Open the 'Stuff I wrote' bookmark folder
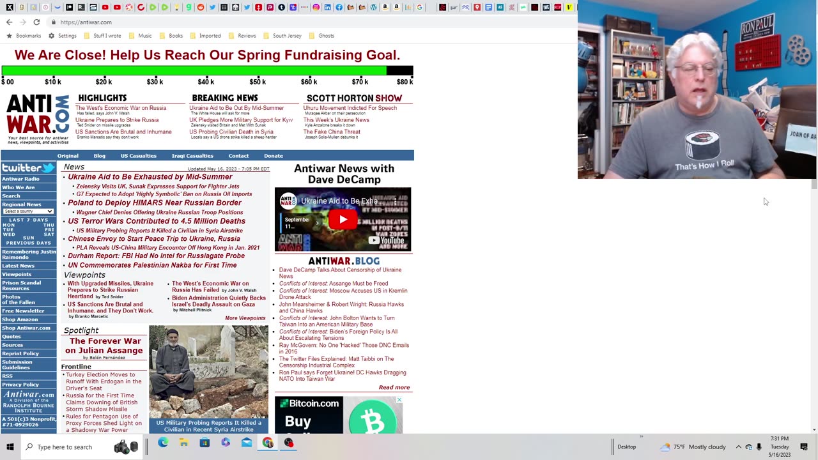This screenshot has width=818, height=460. (x=102, y=36)
